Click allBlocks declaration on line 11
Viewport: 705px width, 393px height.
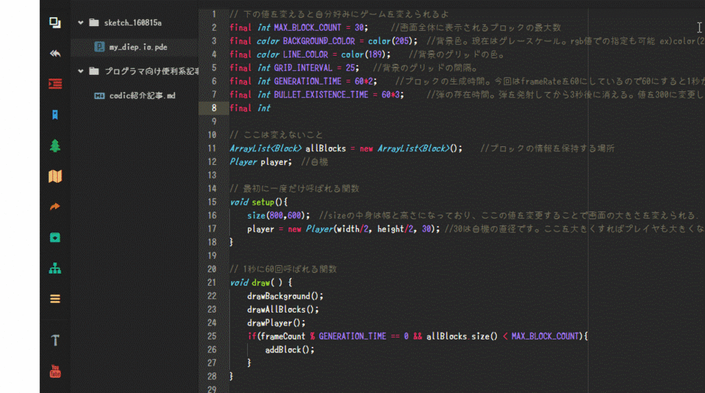click(x=326, y=148)
